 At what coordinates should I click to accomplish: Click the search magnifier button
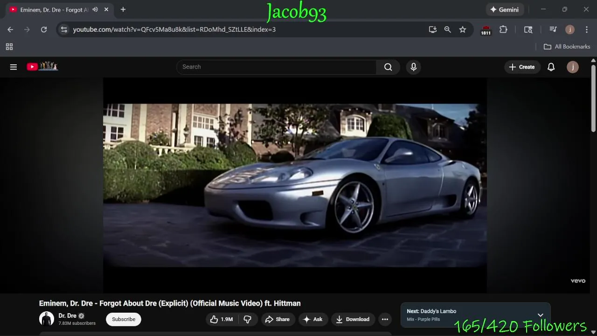click(x=388, y=67)
